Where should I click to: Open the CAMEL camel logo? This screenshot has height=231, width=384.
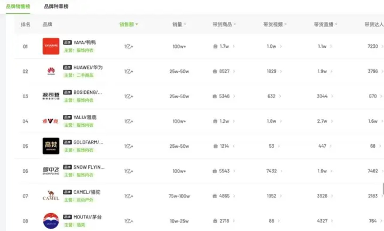[x=51, y=196]
